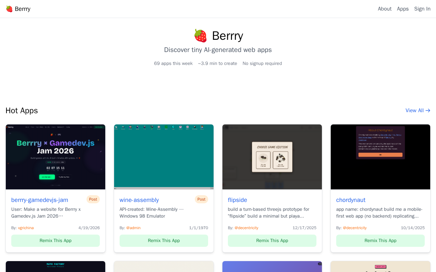This screenshot has height=272, width=436.
Task: Open the berrry-gamedevjs-jam app thumbnail
Action: [56, 157]
